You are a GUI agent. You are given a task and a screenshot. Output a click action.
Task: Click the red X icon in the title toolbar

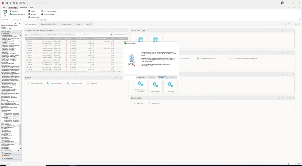[x=24, y=3]
